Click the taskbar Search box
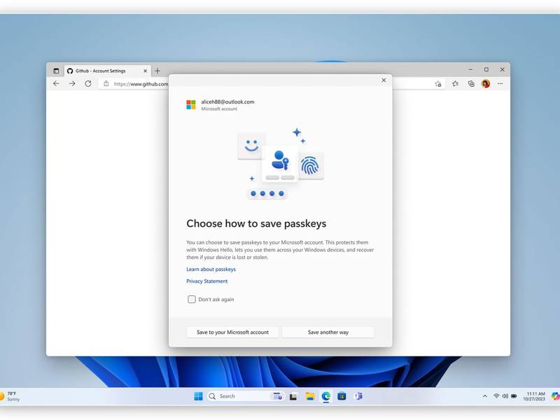Screen dimensions: 560x420 (x=246, y=396)
